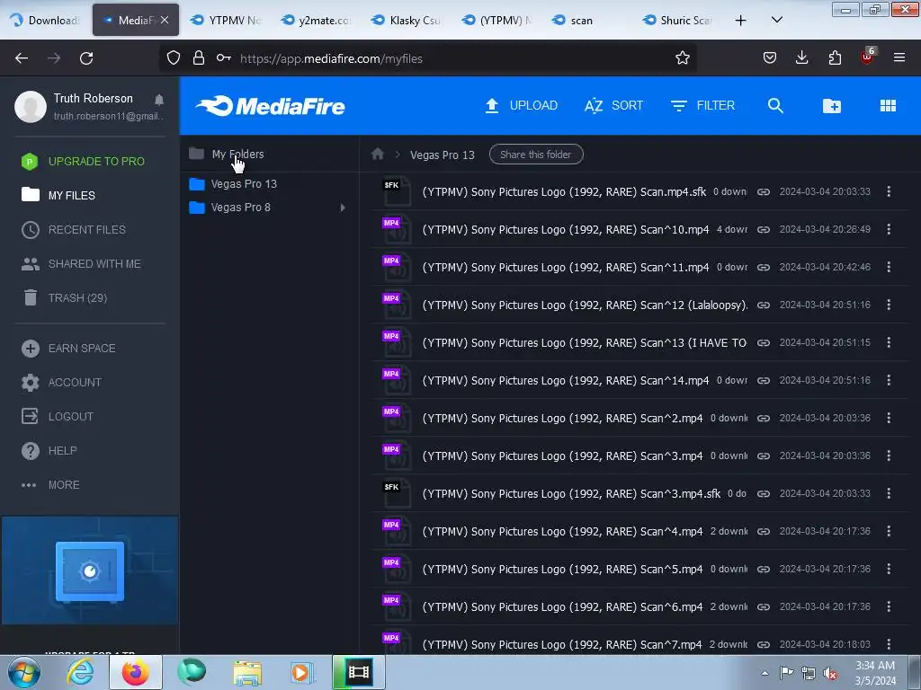Switch to scan browser tab
921x690 pixels.
[x=587, y=20]
